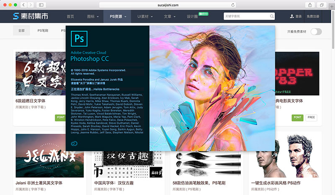The height and width of the screenshot is (195, 335).
Task: Select the PS笔刷 filter tab
Action: coord(43,31)
